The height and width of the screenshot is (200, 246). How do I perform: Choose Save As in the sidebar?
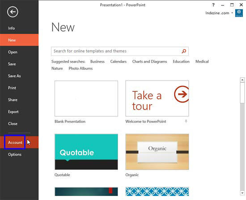click(x=19, y=76)
